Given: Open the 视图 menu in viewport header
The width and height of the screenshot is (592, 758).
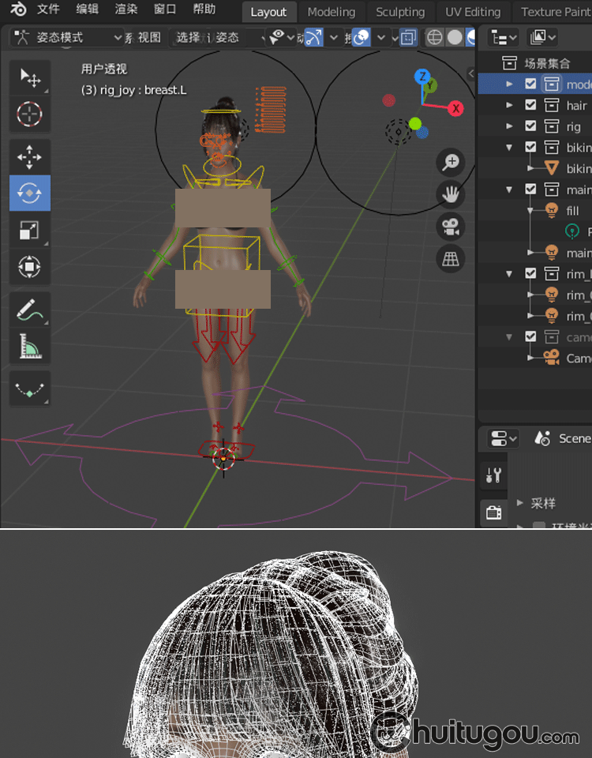Looking at the screenshot, I should tap(149, 38).
